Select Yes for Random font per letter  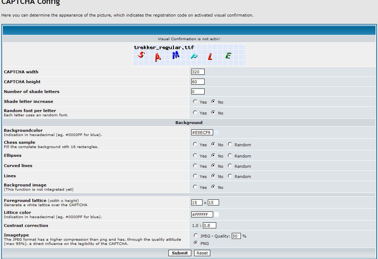point(195,113)
